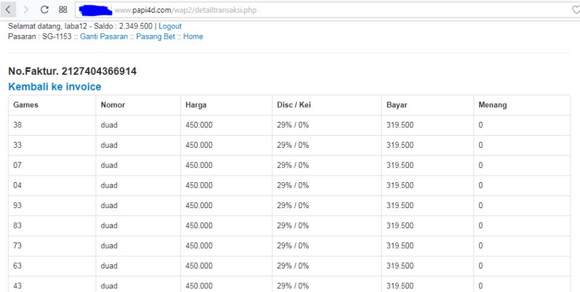Open the Ganti Pasaran link
Image resolution: width=580 pixels, height=292 pixels.
[104, 37]
